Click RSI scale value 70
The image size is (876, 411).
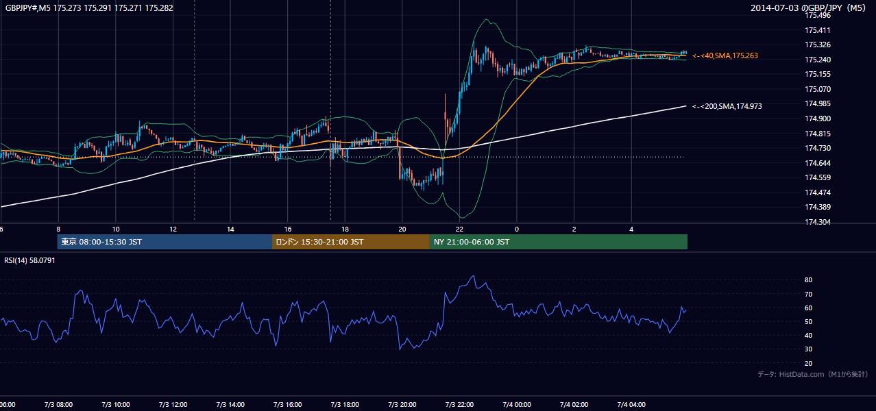coord(808,294)
